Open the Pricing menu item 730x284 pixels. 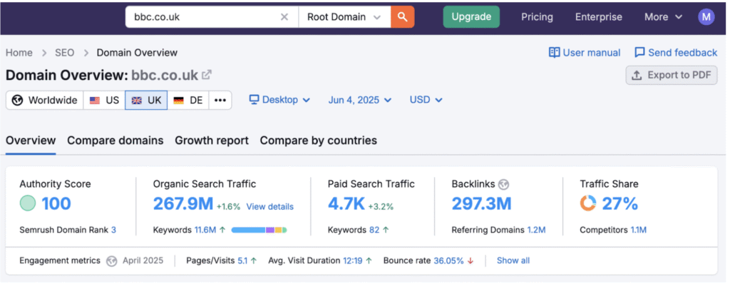point(537,17)
